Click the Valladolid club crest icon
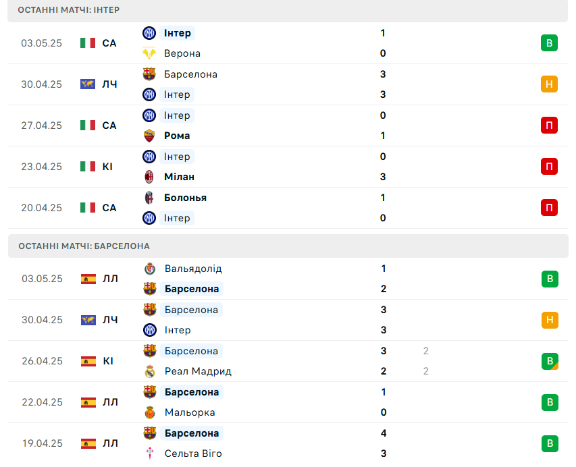Image resolution: width=576 pixels, height=467 pixels. (x=150, y=269)
